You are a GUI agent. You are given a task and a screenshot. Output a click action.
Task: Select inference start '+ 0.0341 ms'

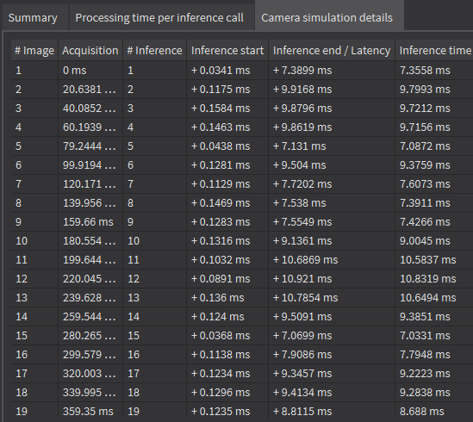pos(227,71)
